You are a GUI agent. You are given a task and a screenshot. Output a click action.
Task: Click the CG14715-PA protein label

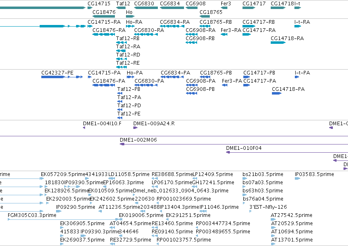click(104, 73)
